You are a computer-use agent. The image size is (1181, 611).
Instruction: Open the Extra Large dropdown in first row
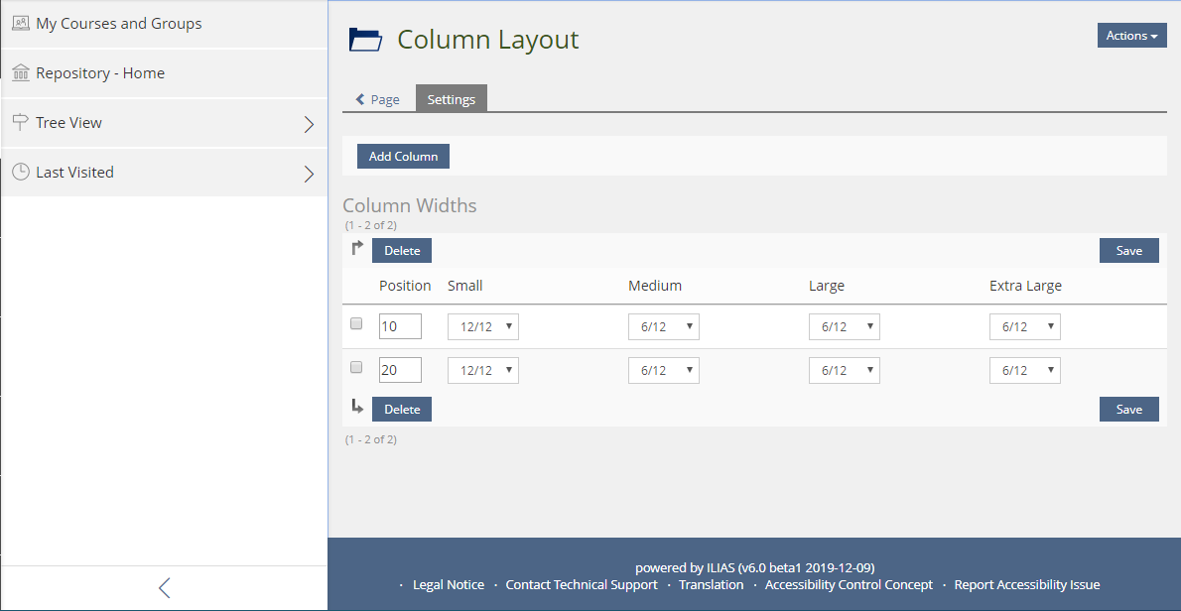1024,327
